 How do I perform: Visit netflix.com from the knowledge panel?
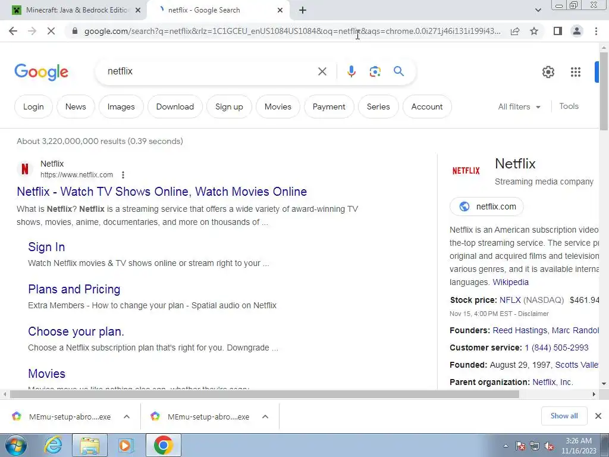pos(486,206)
